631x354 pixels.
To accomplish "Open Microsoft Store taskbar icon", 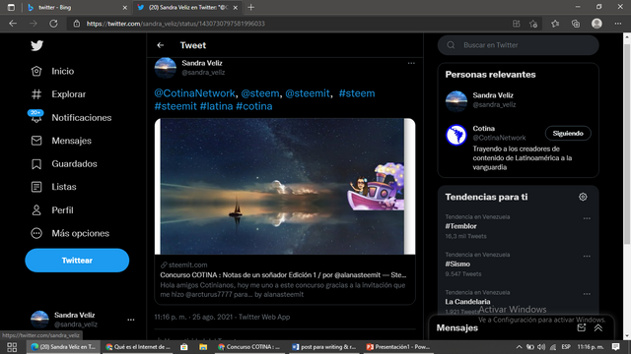I will click(x=184, y=347).
